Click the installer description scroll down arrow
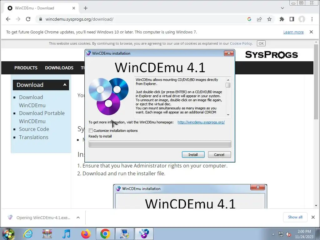The width and height of the screenshot is (320, 240). click(x=228, y=115)
